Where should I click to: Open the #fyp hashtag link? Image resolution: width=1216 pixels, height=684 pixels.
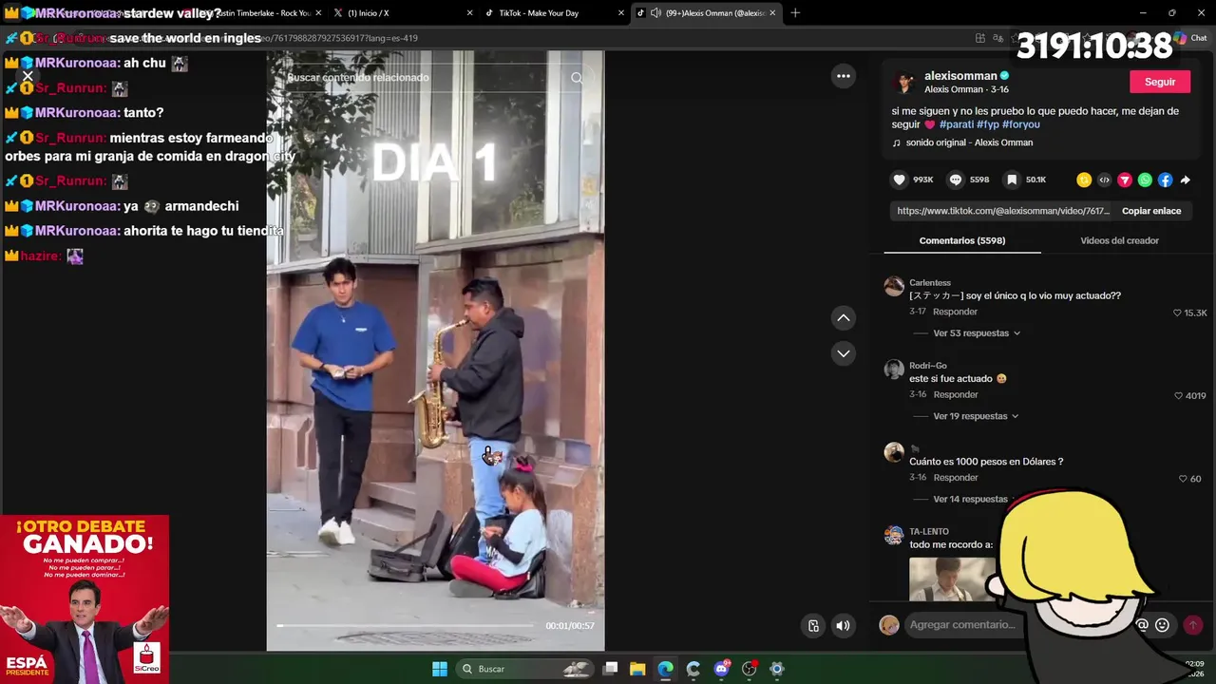tap(987, 124)
